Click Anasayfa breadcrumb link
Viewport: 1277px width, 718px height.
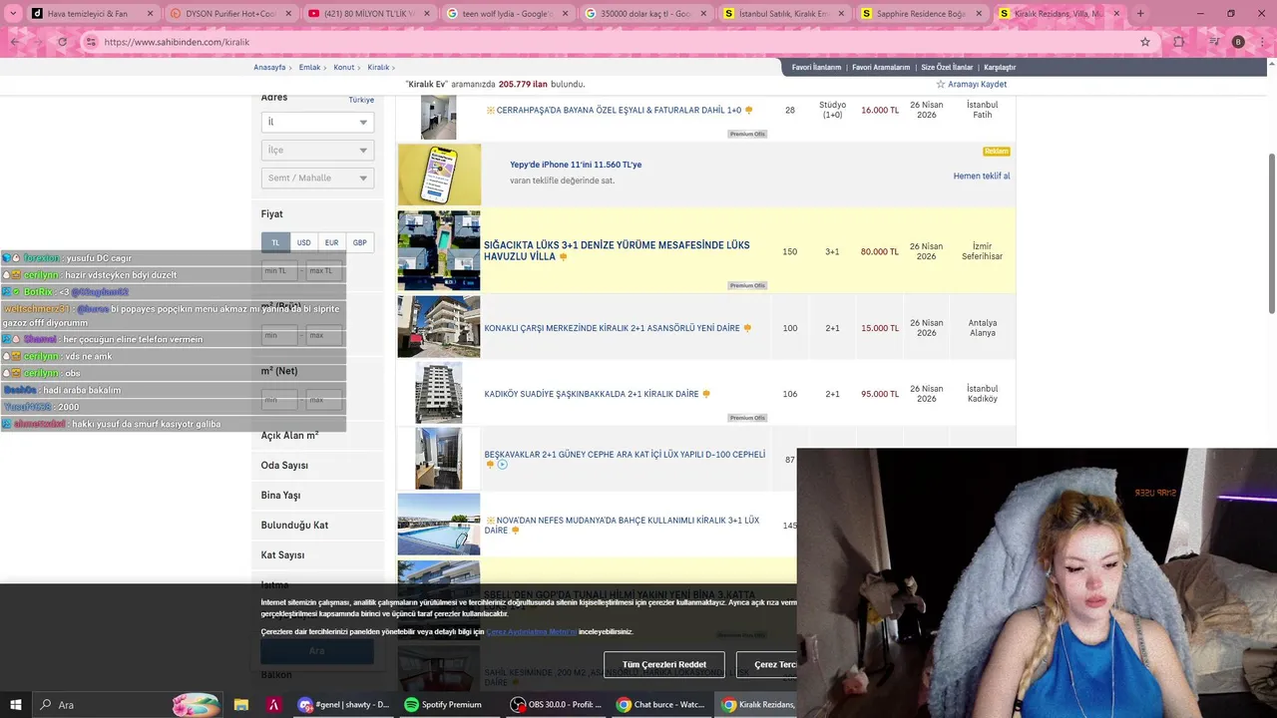click(x=269, y=67)
